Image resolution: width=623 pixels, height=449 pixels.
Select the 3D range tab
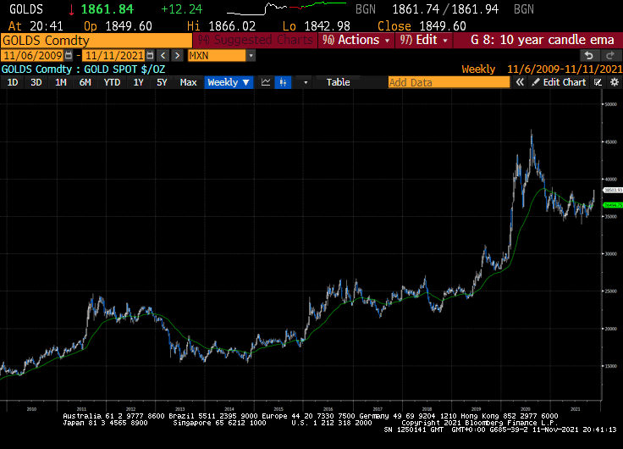(x=36, y=82)
